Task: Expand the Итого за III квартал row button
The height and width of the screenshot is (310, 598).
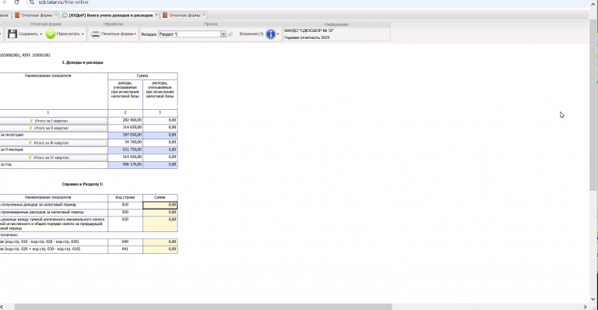Action: tap(53, 143)
